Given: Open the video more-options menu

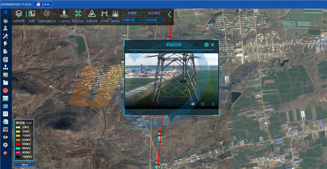Looking at the screenshot, I should point(213,104).
